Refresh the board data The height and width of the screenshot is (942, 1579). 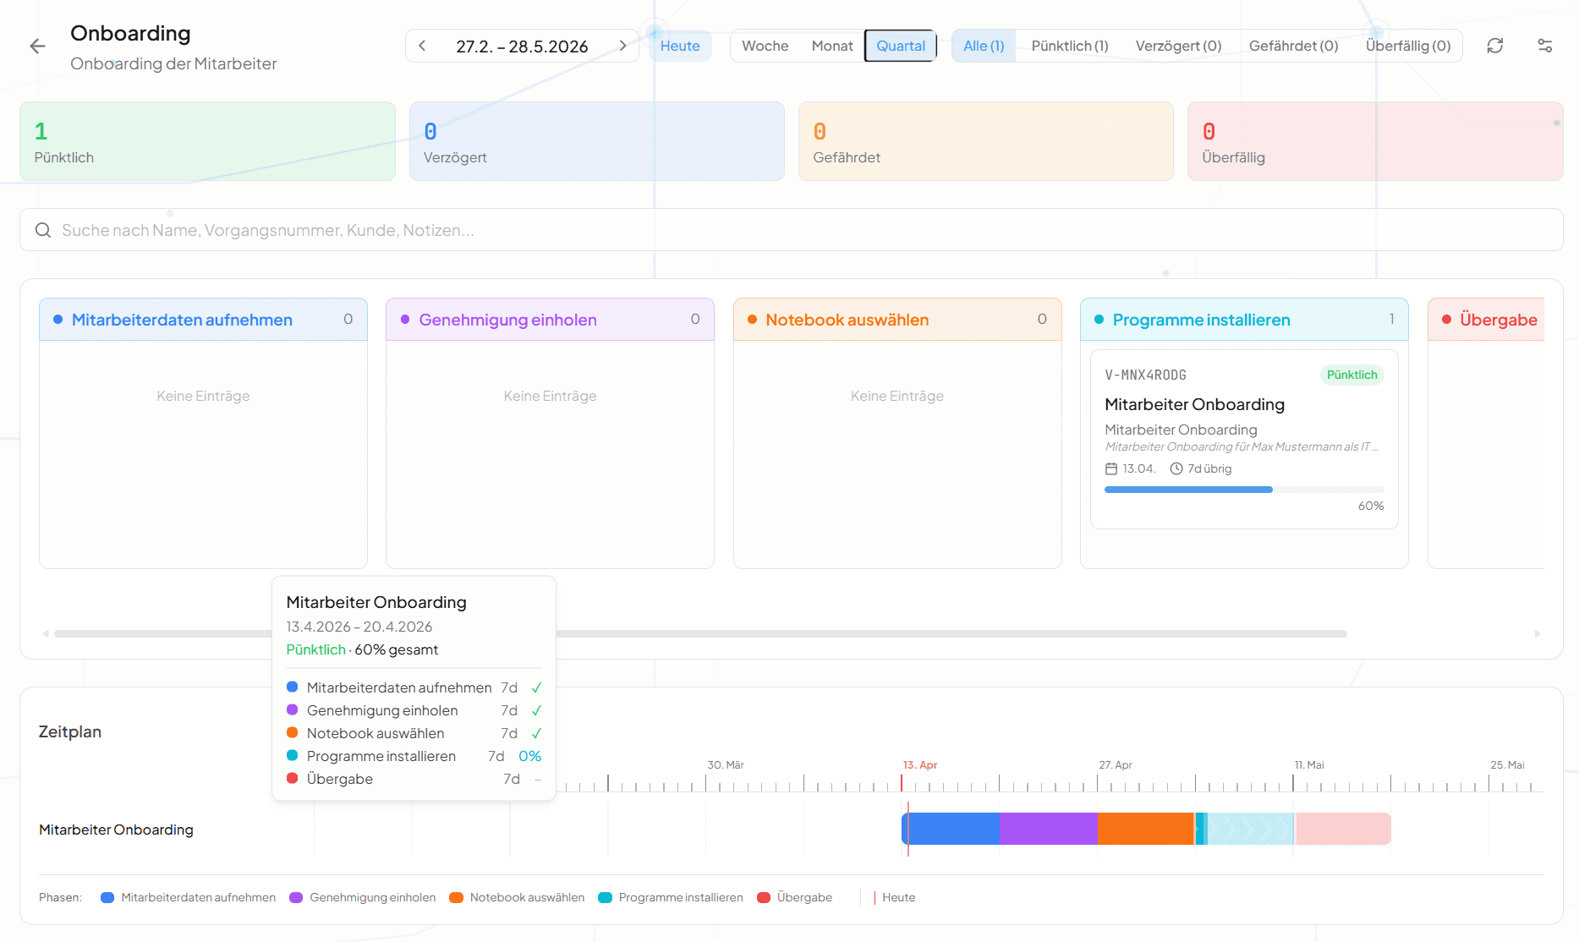1495,46
